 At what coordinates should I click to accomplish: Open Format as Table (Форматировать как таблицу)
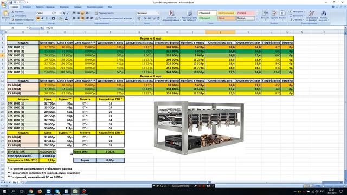tap(189, 16)
